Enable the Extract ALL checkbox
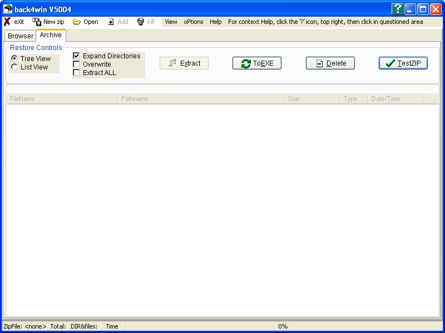Viewport: 445px width, 333px height. (x=76, y=73)
